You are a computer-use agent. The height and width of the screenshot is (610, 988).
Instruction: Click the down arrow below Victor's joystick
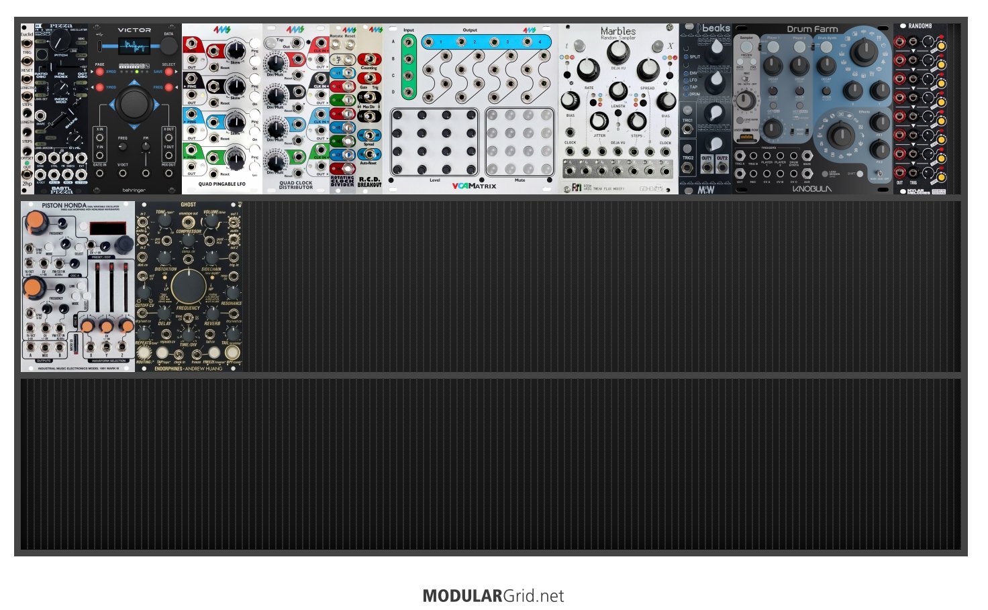[134, 127]
